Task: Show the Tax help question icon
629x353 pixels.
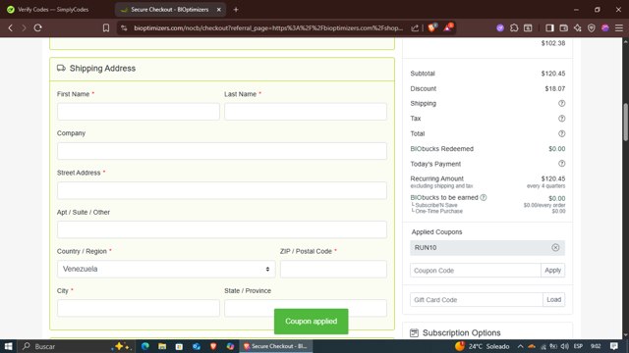Action: (x=561, y=119)
